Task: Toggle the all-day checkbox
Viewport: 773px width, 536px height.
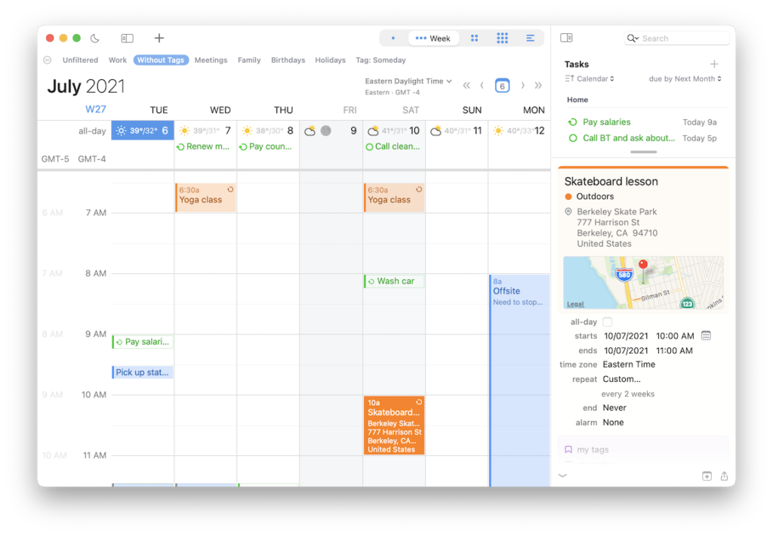Action: 608,322
